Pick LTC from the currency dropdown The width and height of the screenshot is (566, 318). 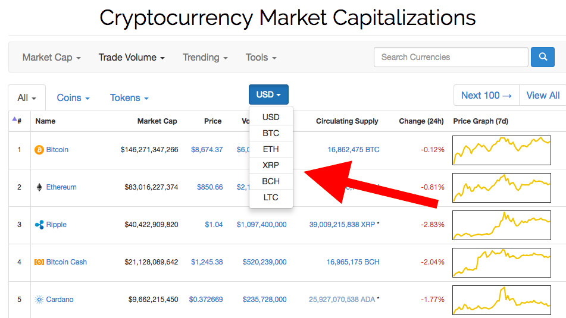(x=271, y=197)
